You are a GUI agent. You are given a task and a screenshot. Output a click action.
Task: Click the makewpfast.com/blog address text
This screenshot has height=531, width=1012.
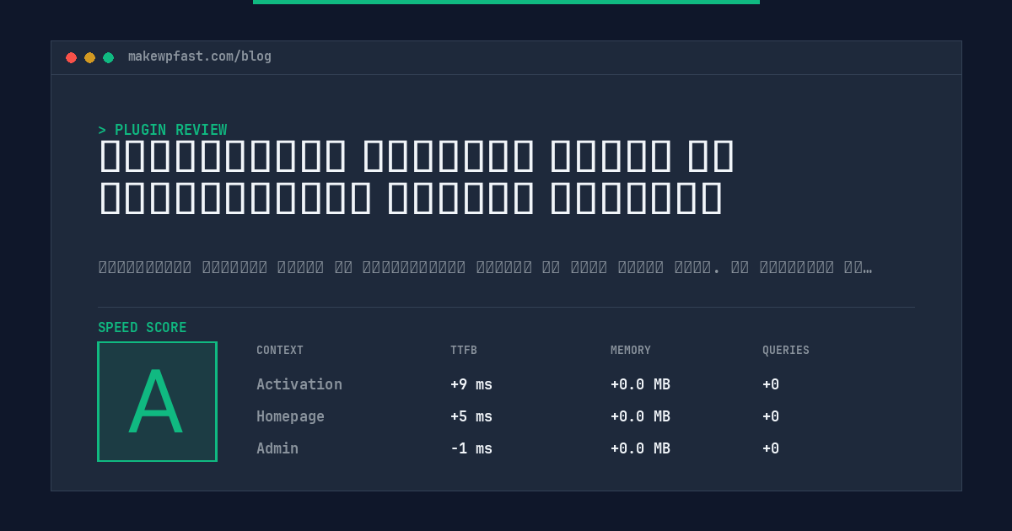200,56
